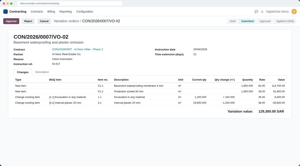Click the Contracting app name in navbar
Screen dimensions: 300x166
[18, 11]
